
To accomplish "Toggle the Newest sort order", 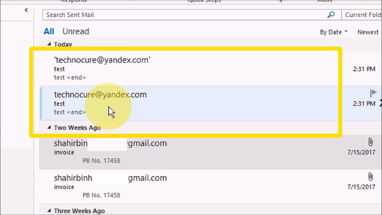I will [x=368, y=32].
